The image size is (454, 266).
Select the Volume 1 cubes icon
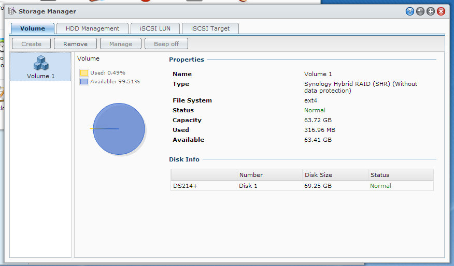coord(41,63)
